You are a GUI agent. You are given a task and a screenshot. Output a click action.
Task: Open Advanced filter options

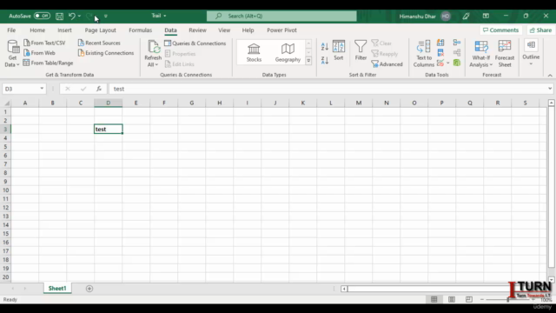tap(387, 64)
